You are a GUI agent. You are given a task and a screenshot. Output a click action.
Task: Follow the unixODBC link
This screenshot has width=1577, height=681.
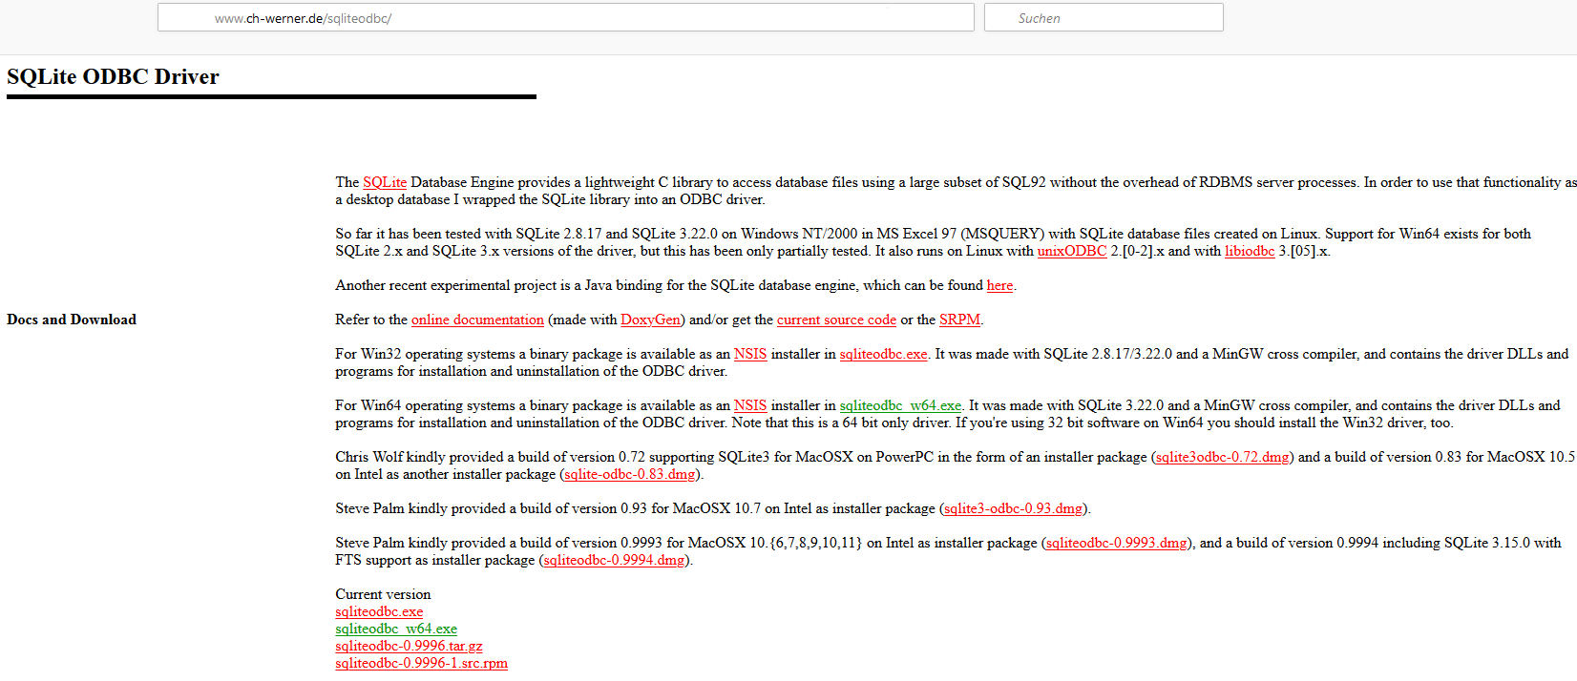point(1072,251)
